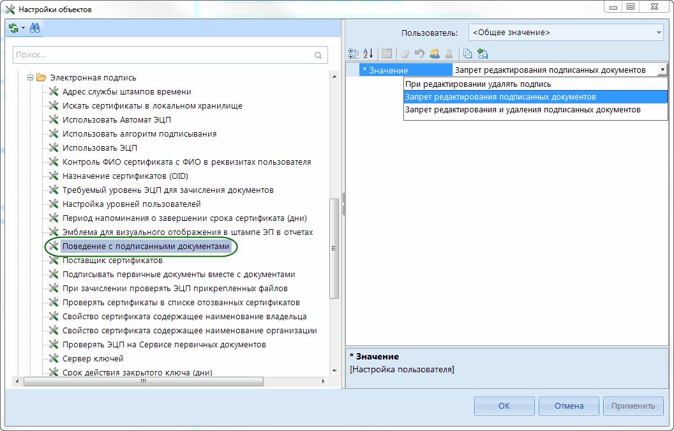The width and height of the screenshot is (674, 431).
Task: Select 'Сервер ключей' setting in tree
Action: point(93,359)
